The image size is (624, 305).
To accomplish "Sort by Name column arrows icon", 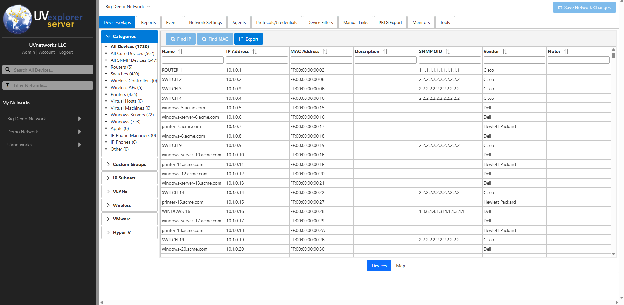I will tap(180, 52).
